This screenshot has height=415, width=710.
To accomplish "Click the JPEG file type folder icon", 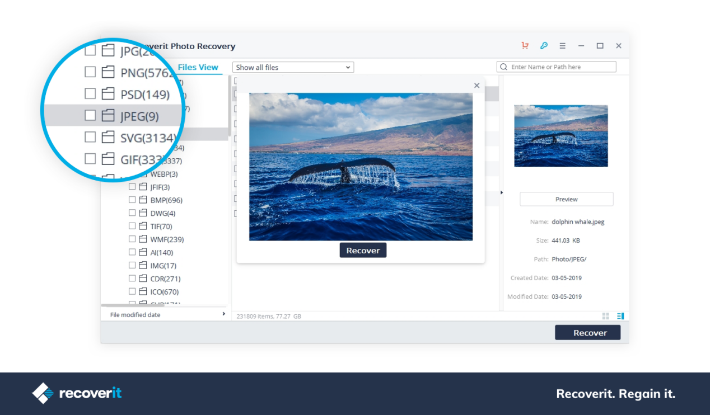I will (109, 116).
